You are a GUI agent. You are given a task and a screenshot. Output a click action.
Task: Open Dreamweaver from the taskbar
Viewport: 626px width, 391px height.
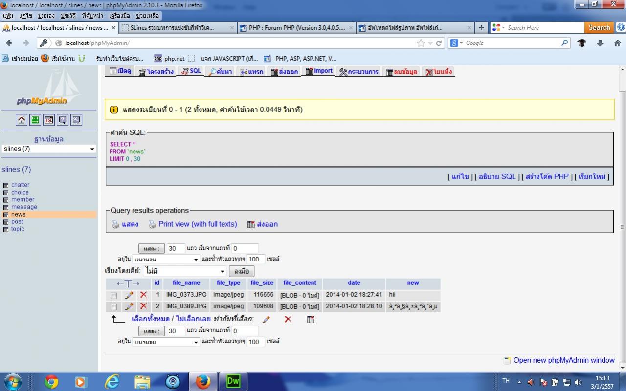(x=233, y=381)
